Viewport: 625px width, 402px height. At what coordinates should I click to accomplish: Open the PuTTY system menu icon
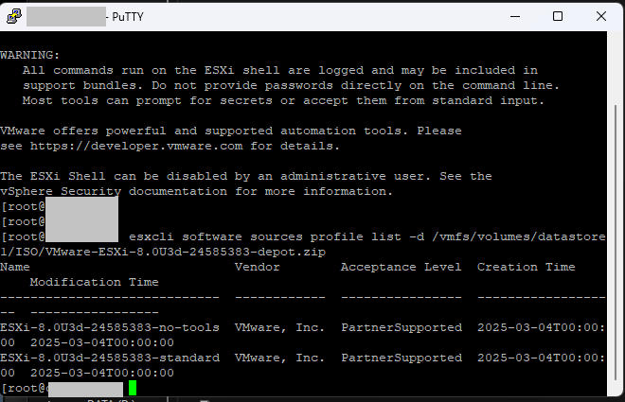[14, 17]
